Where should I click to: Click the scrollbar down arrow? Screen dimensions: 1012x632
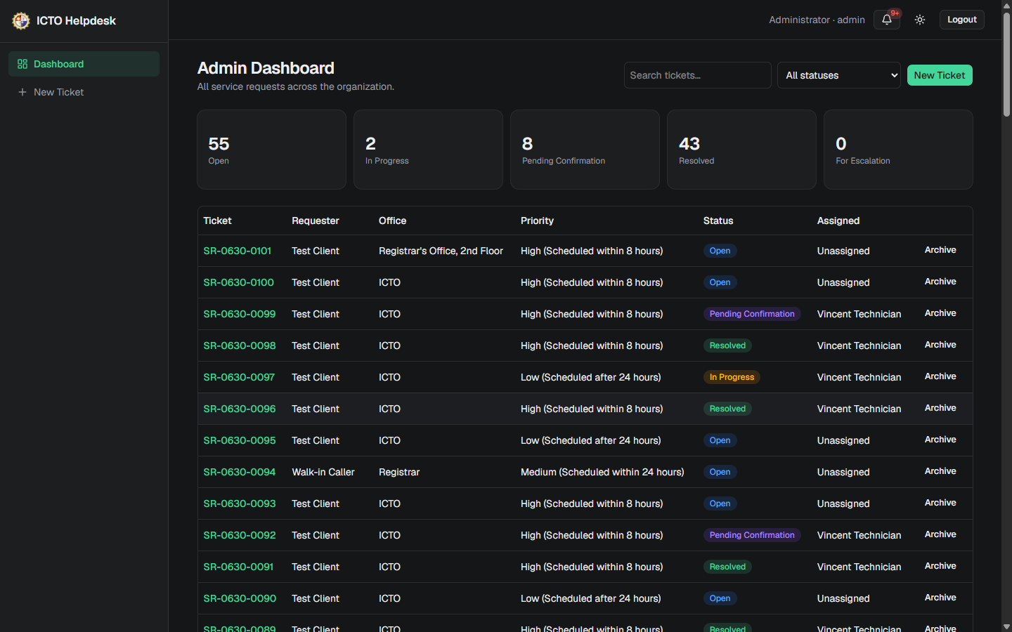[x=1006, y=626]
